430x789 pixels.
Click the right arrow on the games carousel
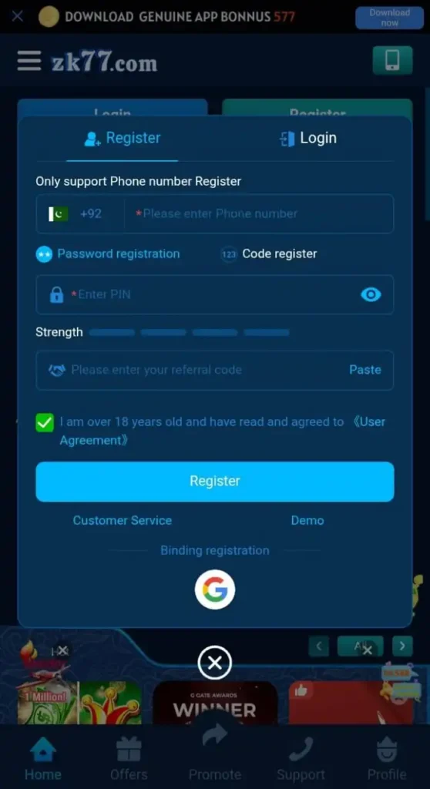402,646
